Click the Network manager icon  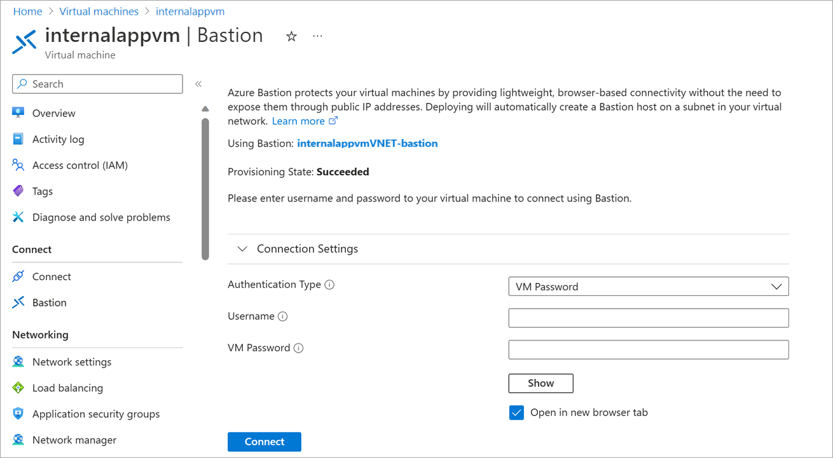tap(18, 440)
